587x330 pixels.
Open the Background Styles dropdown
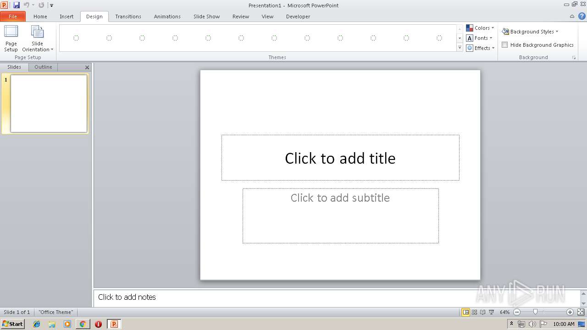pyautogui.click(x=530, y=32)
